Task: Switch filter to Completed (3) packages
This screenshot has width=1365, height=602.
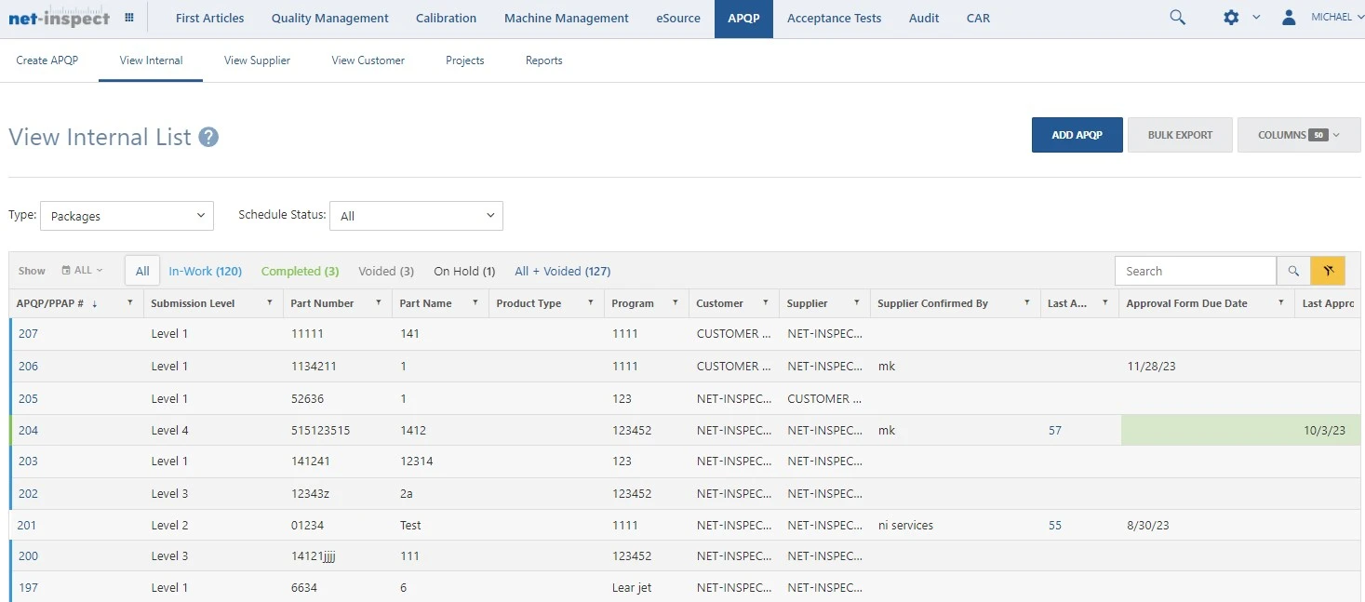Action: click(299, 271)
